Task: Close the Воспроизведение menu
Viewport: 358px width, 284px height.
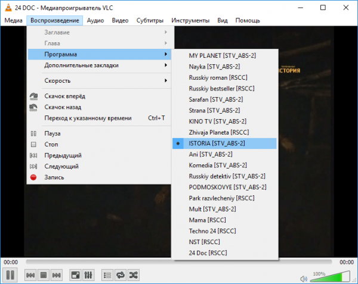Action: point(54,20)
